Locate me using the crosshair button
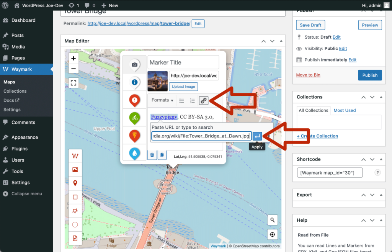 [272, 234]
